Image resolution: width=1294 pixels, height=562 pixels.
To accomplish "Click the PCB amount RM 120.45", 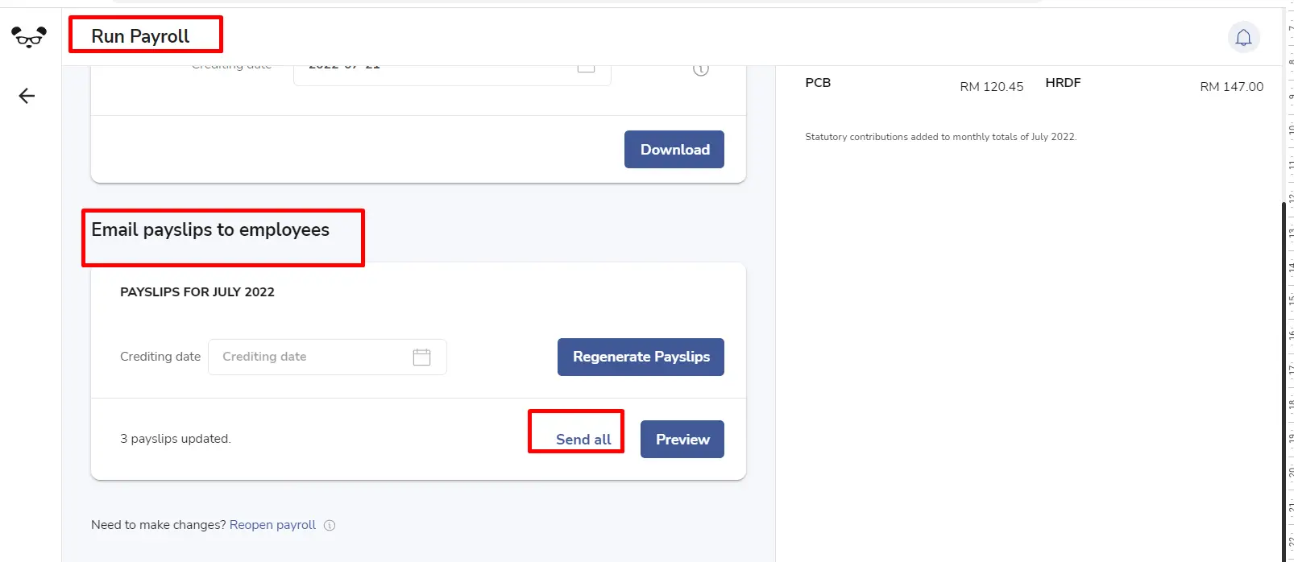I will [991, 86].
